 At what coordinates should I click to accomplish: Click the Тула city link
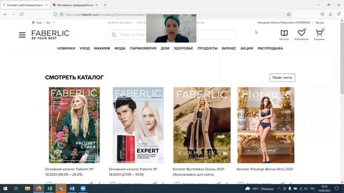tap(39, 23)
